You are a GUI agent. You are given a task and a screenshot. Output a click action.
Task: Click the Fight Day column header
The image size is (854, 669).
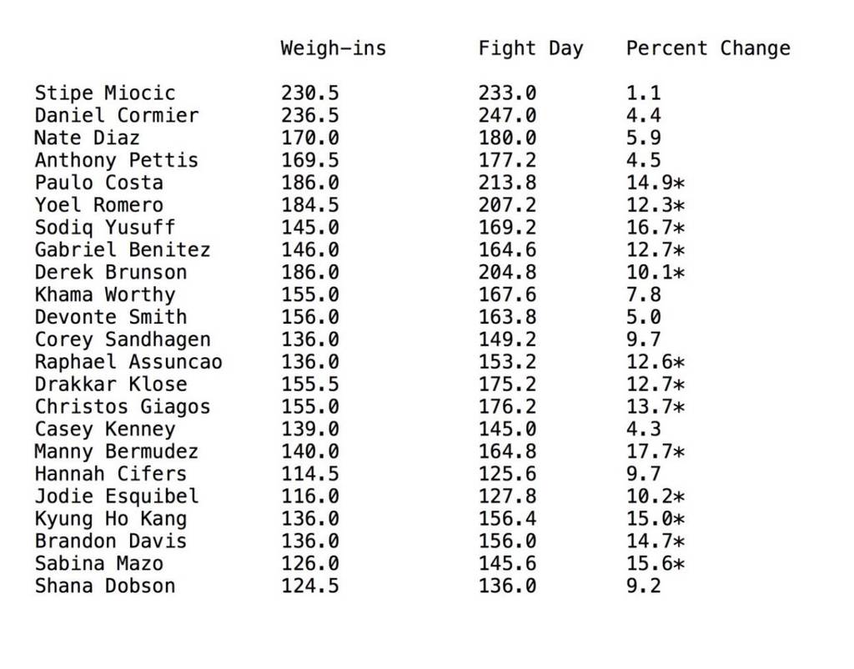pyautogui.click(x=530, y=48)
